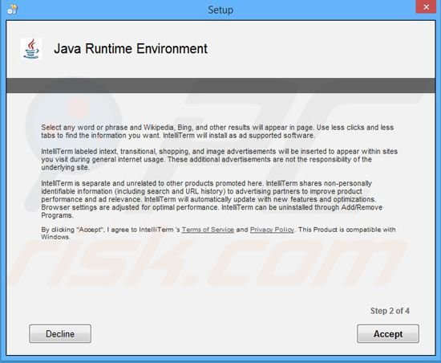Click the Setup installer icon in title bar

pyautogui.click(x=13, y=9)
